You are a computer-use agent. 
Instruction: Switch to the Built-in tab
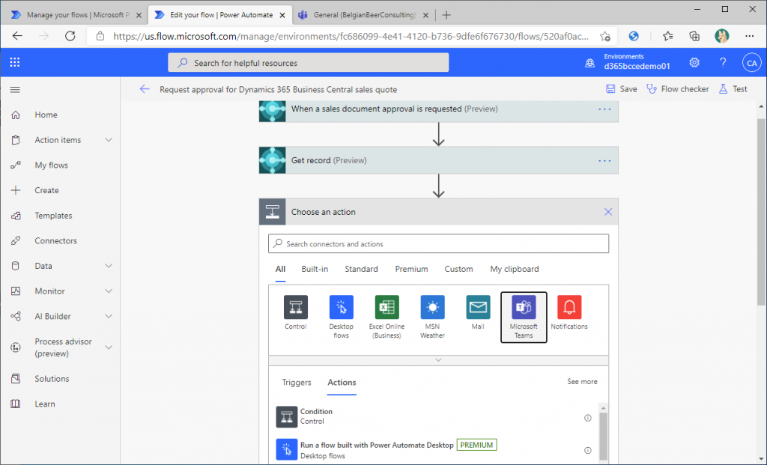tap(315, 269)
